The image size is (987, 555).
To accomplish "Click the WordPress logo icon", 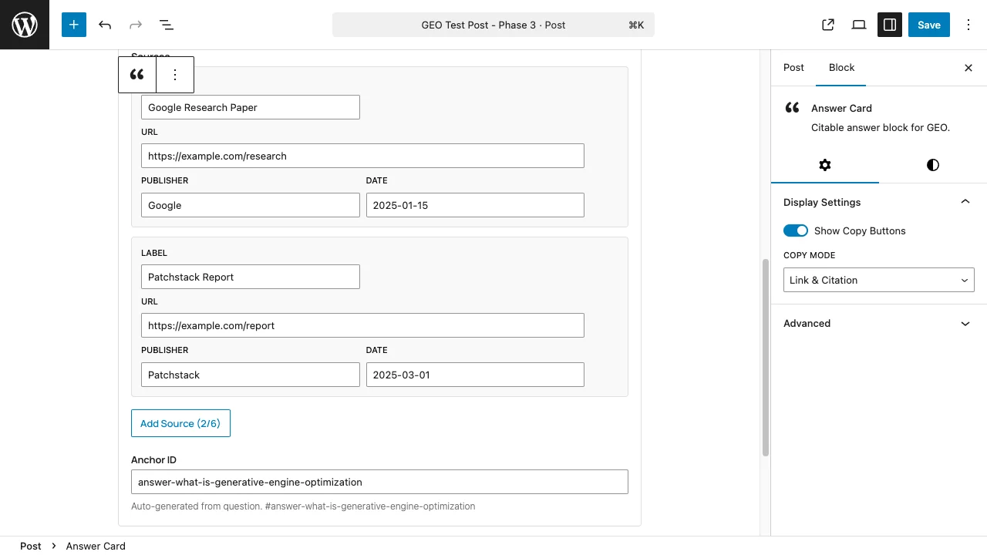I will [25, 25].
